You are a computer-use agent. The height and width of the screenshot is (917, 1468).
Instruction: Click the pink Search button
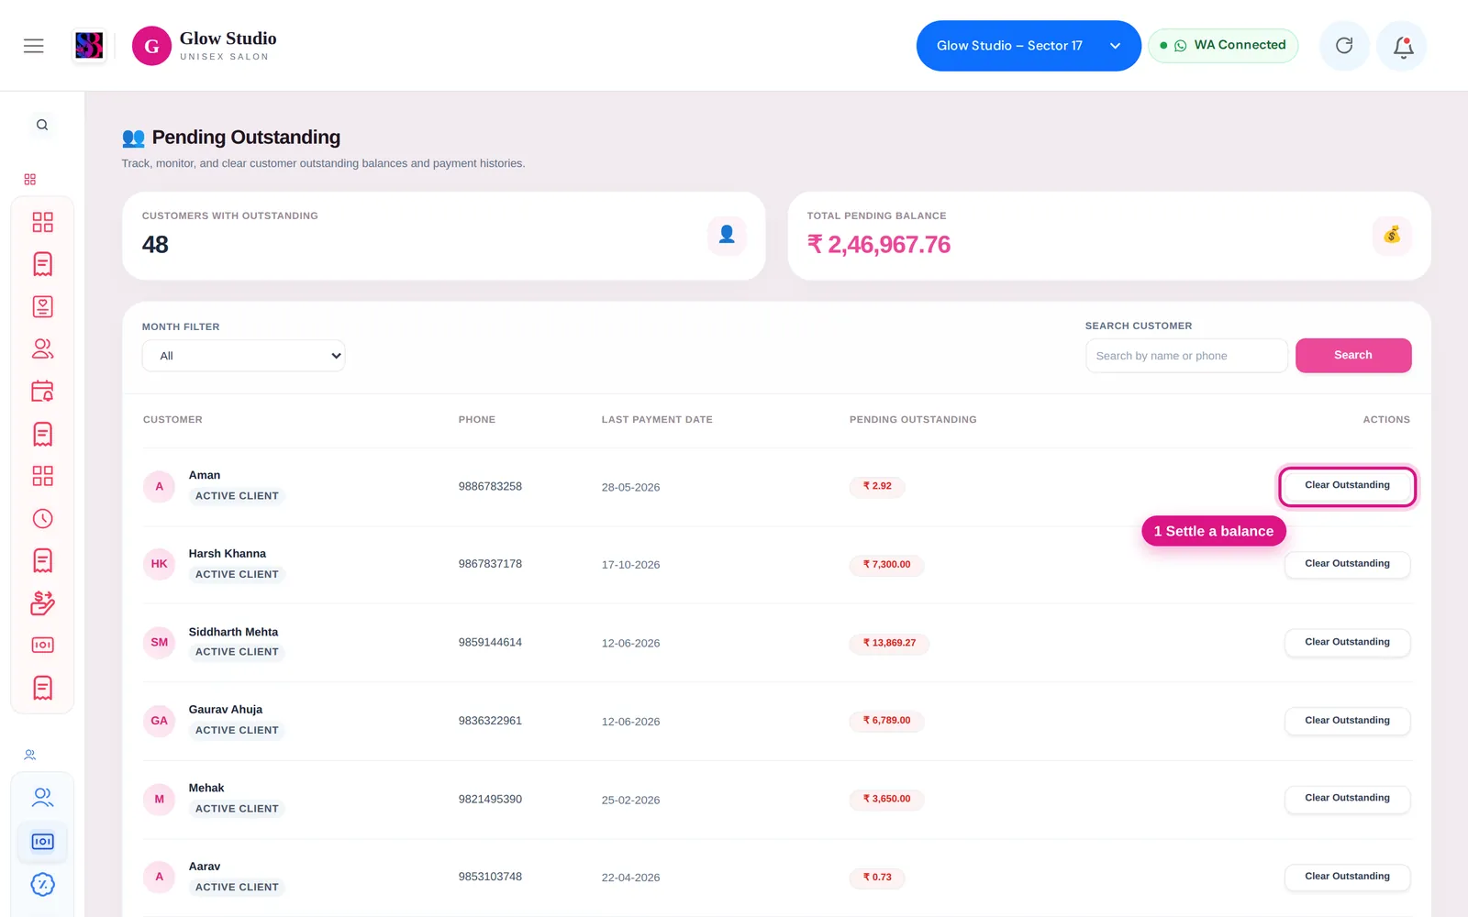(1353, 356)
